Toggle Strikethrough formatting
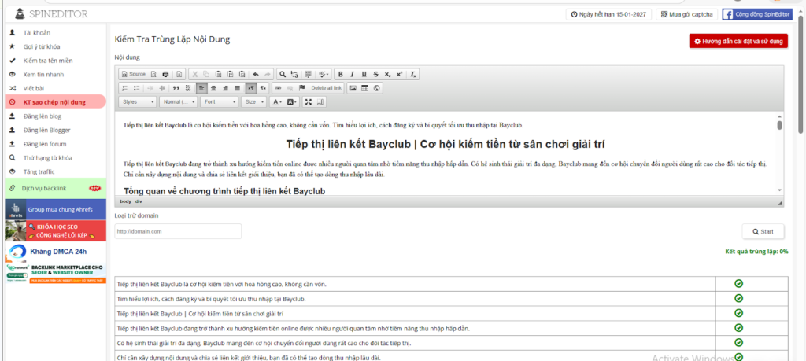Viewport: 806px width, 361px height. coord(376,74)
